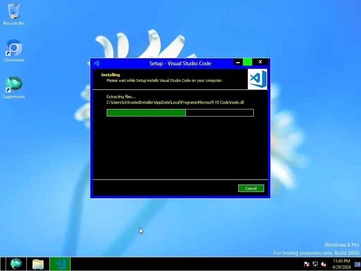
Task: Click the 'Please wait while Setup installs' message
Action: click(165, 80)
